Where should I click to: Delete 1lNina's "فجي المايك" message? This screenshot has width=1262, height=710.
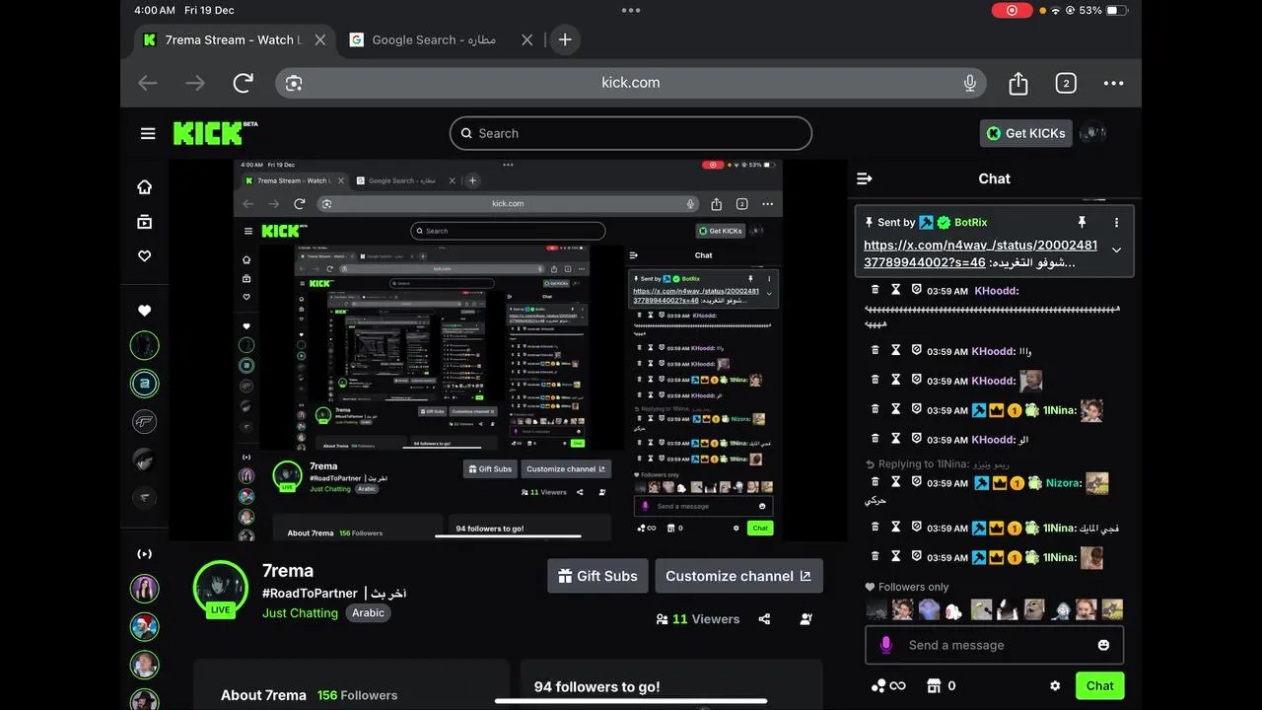click(875, 528)
